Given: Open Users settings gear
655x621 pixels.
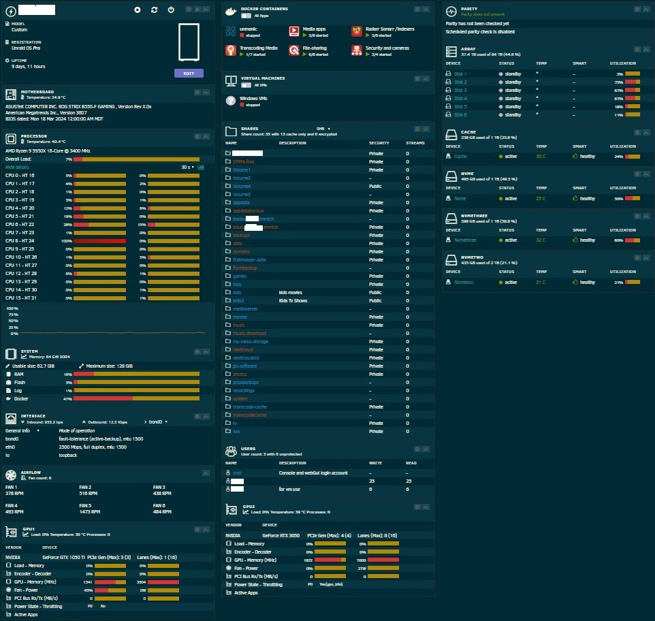Looking at the screenshot, I should pos(417,449).
